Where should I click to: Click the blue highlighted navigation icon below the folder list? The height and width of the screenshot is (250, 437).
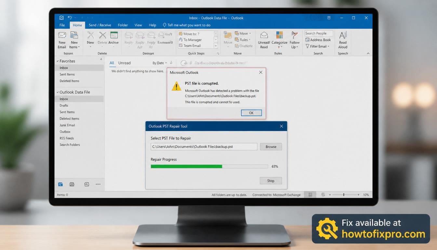pyautogui.click(x=60, y=184)
